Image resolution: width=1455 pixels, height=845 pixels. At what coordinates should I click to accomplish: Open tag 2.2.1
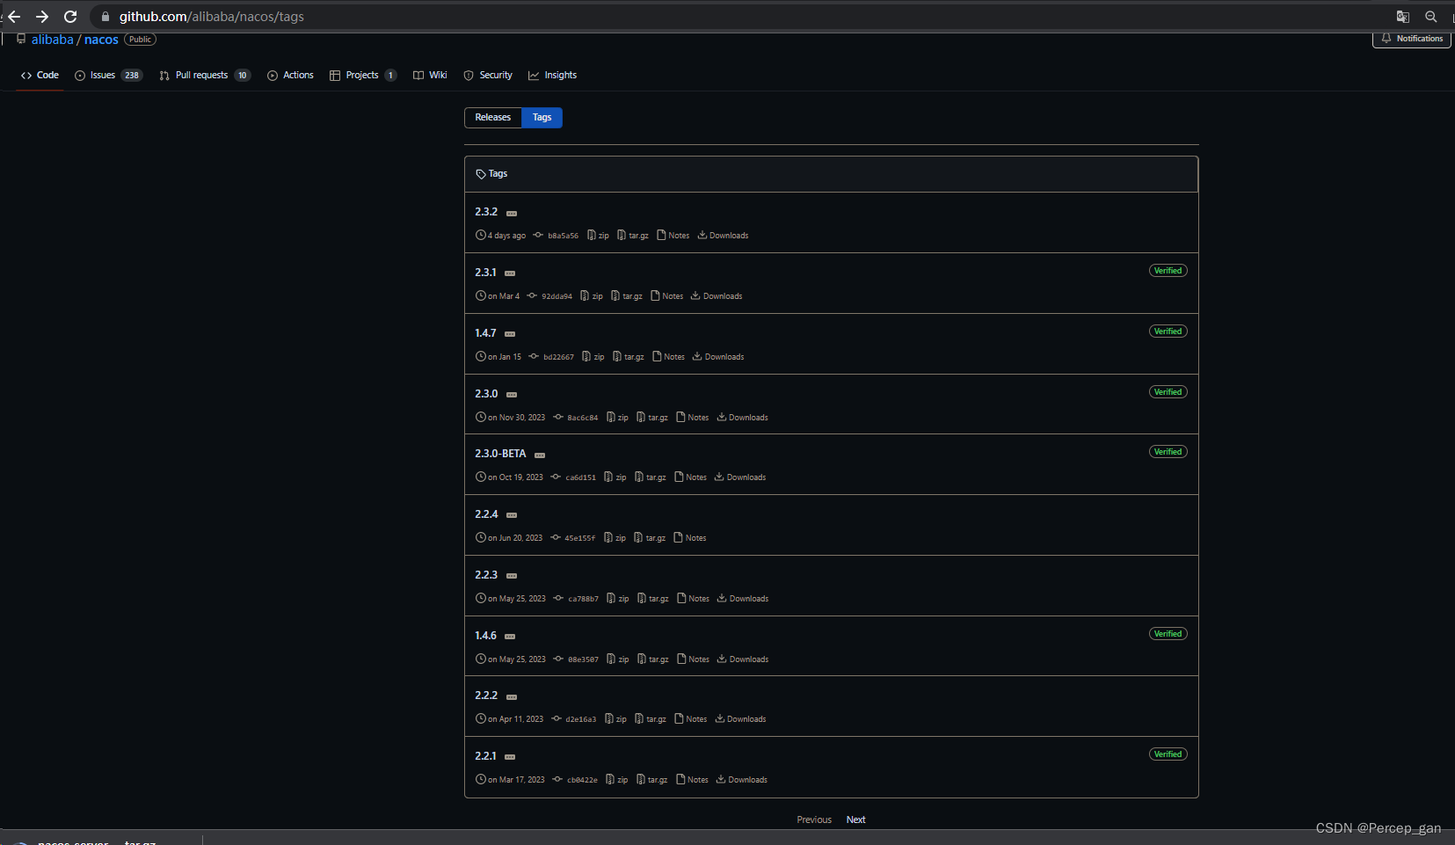(x=485, y=756)
